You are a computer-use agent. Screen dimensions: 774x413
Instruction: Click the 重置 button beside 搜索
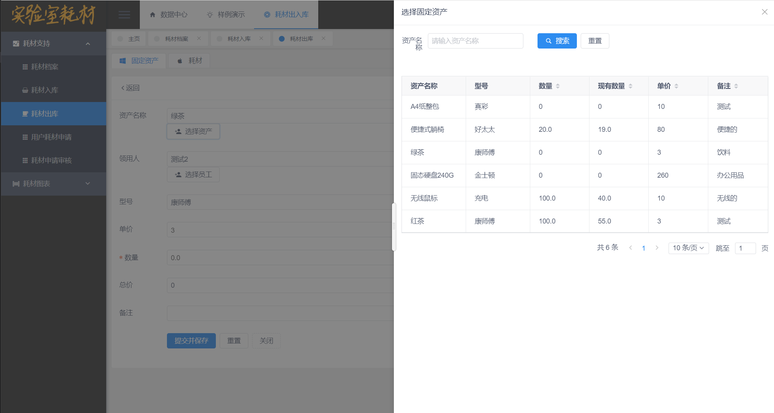(x=594, y=41)
